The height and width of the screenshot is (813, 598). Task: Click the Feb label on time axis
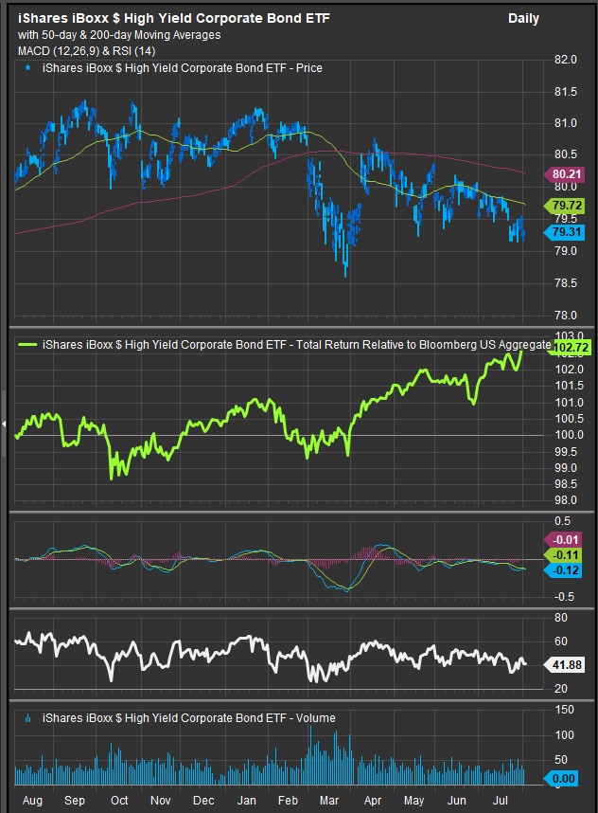point(288,801)
